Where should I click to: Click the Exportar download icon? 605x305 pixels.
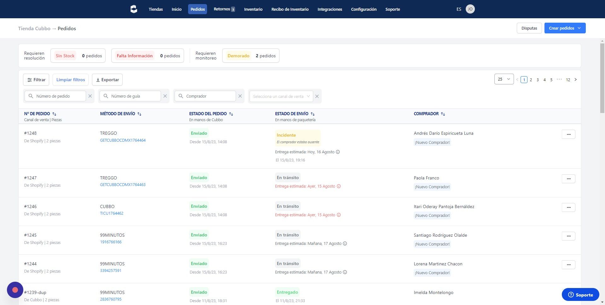click(x=98, y=80)
